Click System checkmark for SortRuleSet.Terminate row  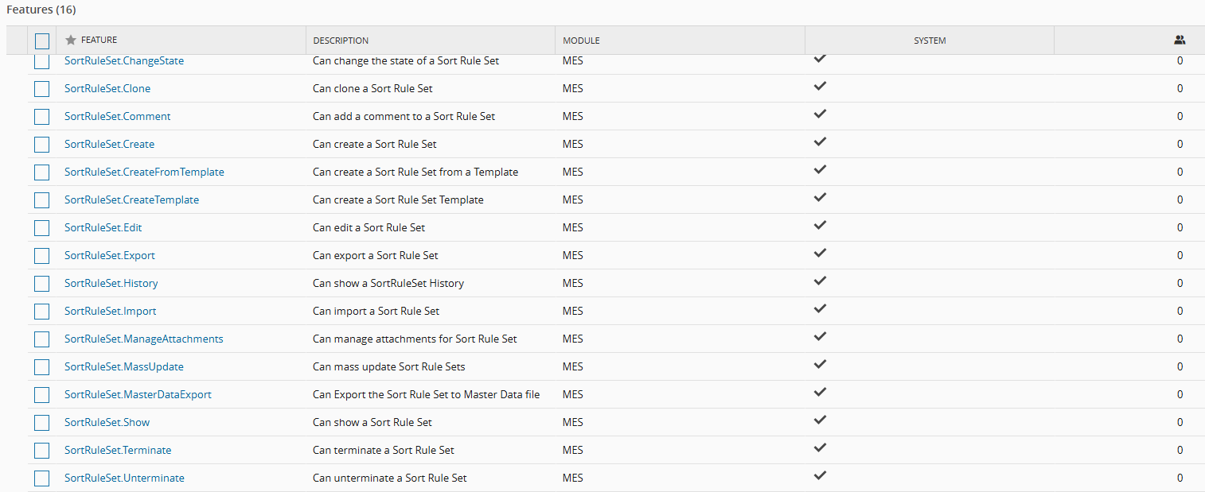tap(820, 448)
